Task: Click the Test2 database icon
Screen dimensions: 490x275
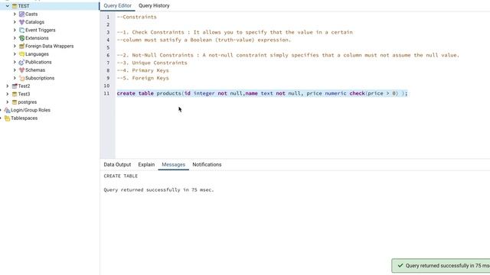Action: [15, 86]
